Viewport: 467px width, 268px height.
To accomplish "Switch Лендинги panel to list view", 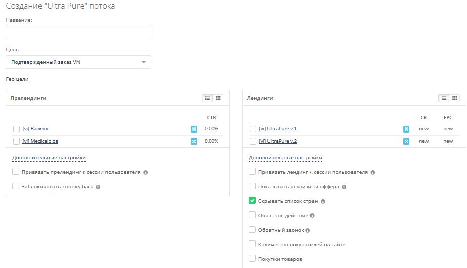I will (x=444, y=98).
